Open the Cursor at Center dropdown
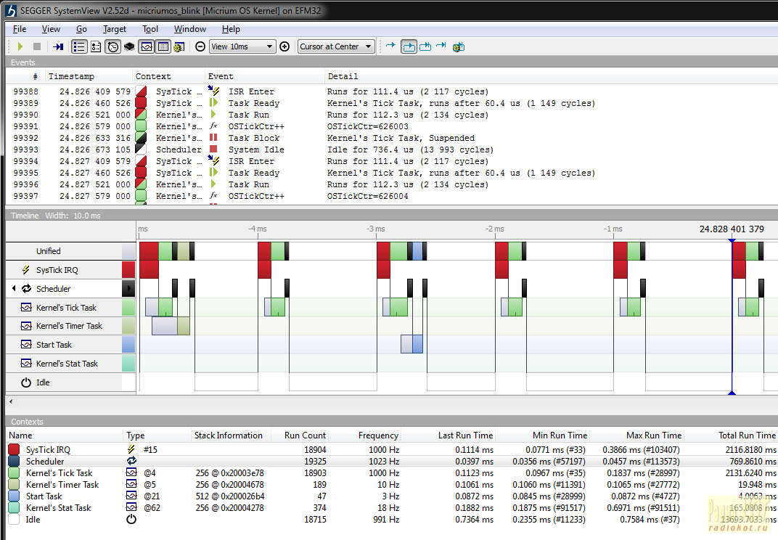Screen dimensions: 778x540 pos(335,46)
